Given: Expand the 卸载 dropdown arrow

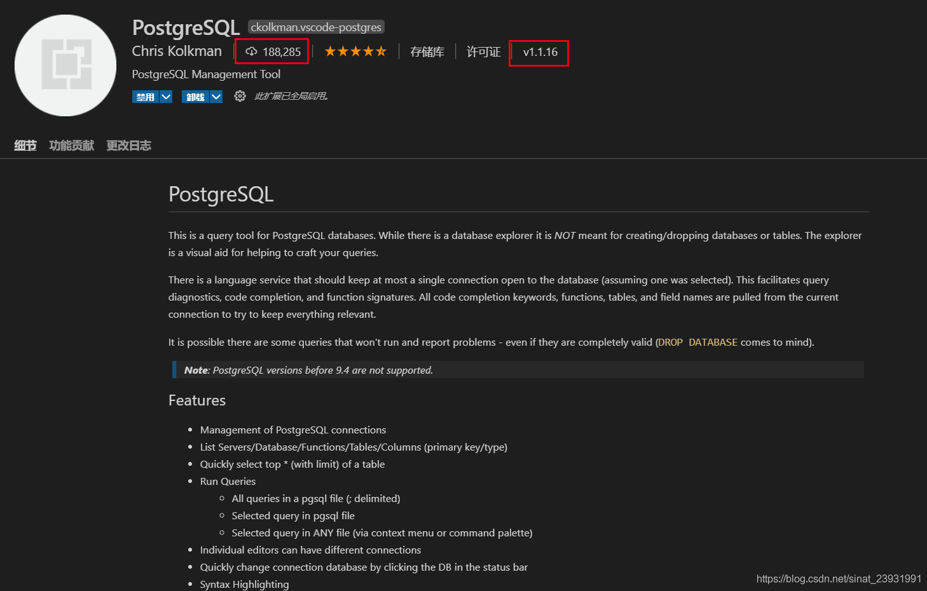Looking at the screenshot, I should point(216,97).
